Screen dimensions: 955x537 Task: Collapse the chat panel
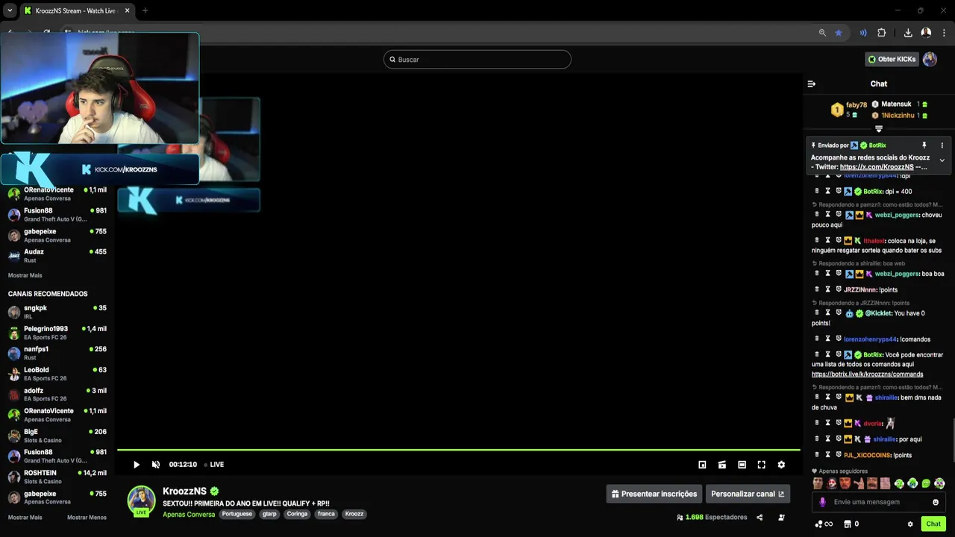coord(812,84)
